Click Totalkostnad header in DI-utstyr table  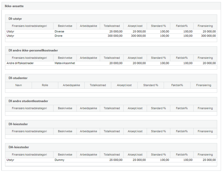[112, 26]
